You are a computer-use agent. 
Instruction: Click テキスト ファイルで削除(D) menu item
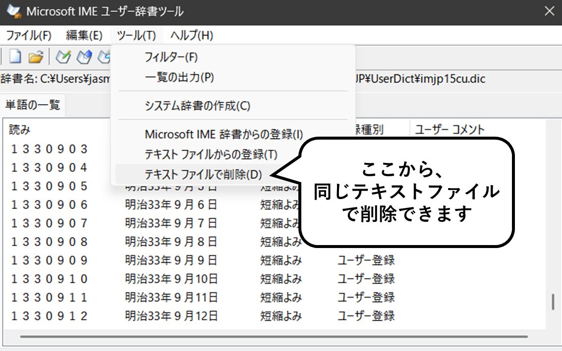pos(203,174)
